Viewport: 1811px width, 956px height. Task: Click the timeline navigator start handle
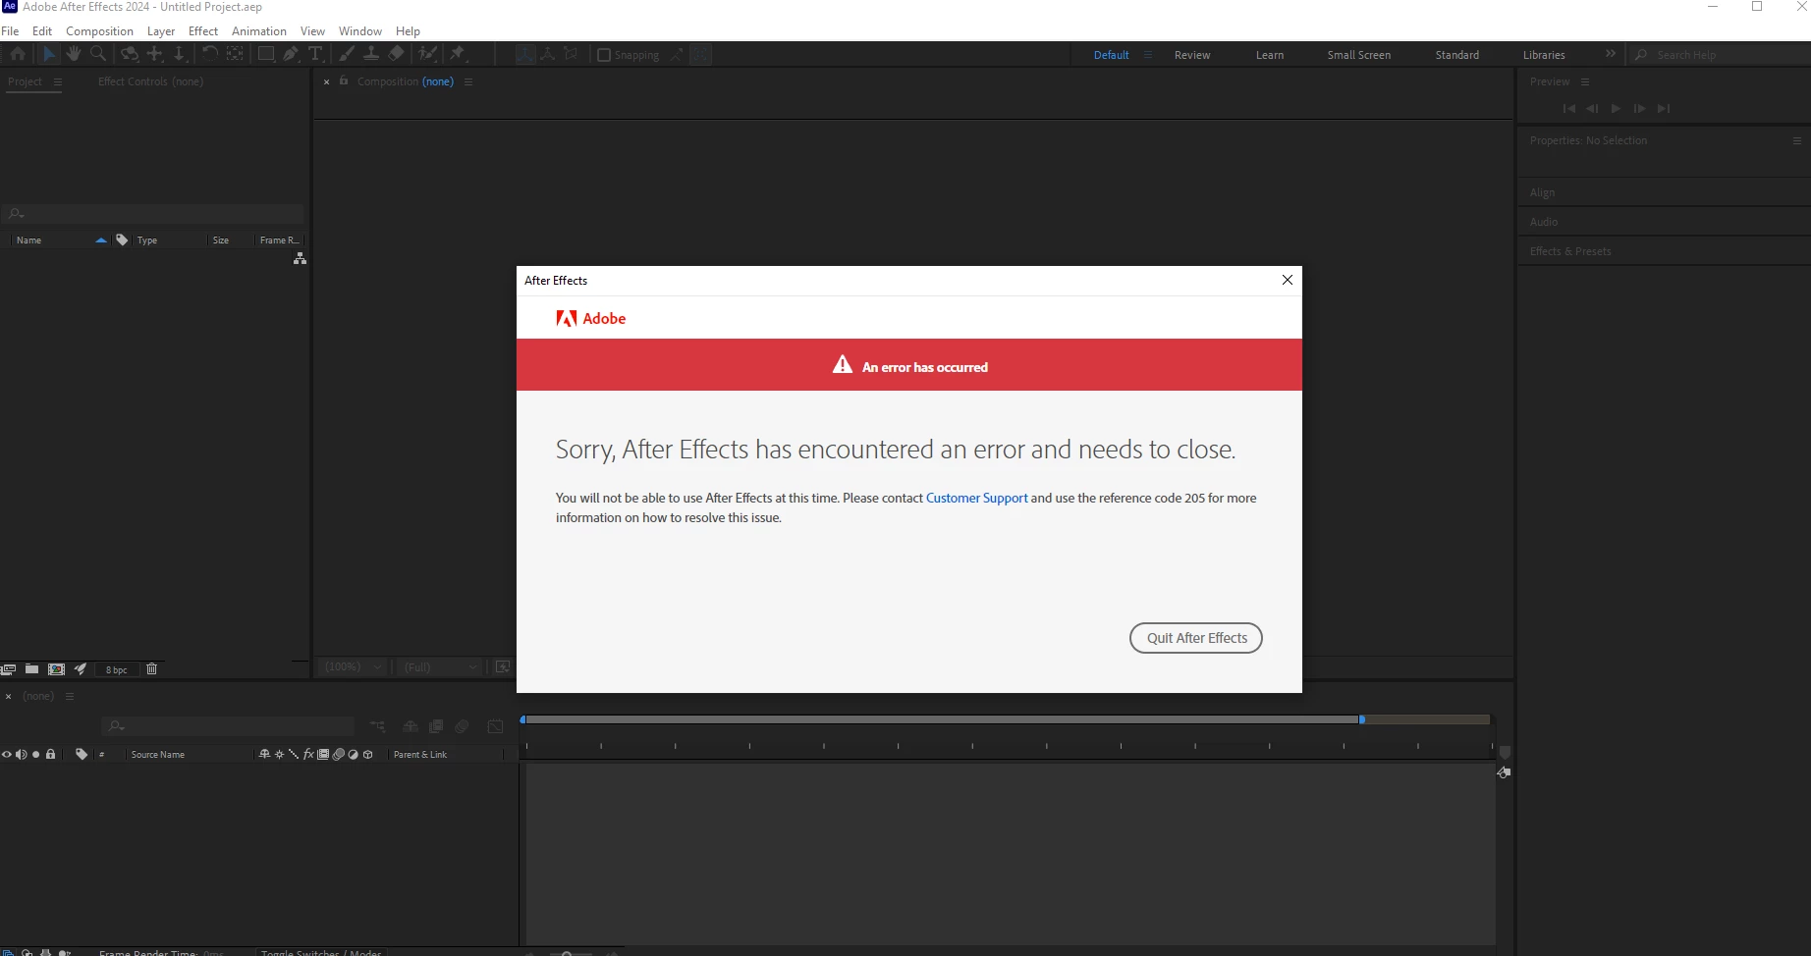pos(522,719)
